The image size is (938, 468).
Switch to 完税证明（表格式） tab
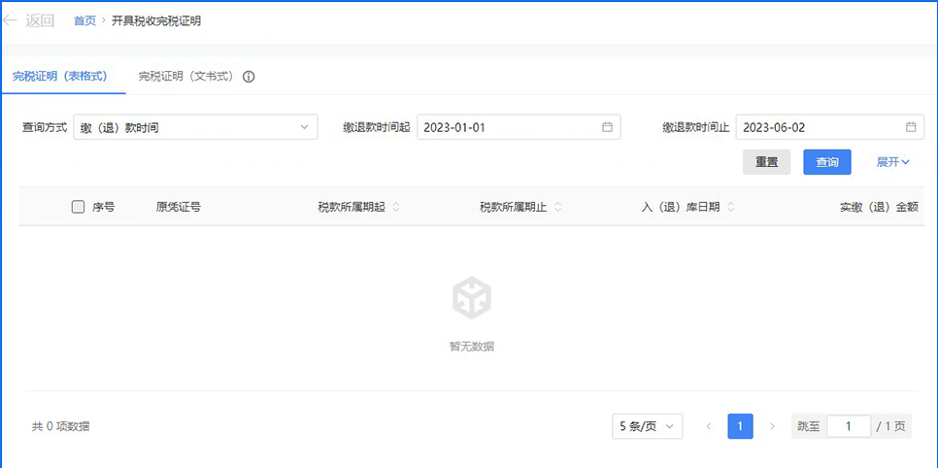(59, 76)
